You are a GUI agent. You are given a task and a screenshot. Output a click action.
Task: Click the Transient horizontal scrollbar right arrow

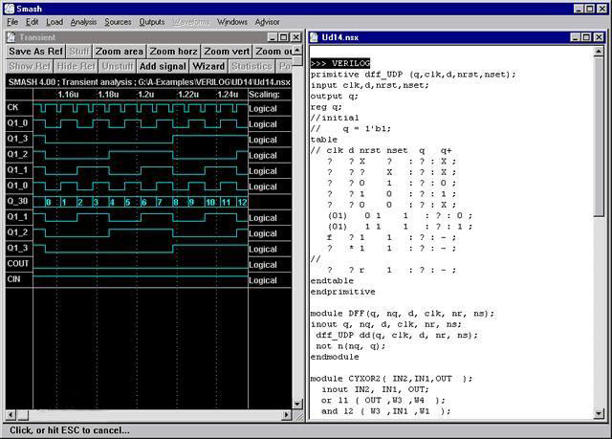pyautogui.click(x=287, y=416)
